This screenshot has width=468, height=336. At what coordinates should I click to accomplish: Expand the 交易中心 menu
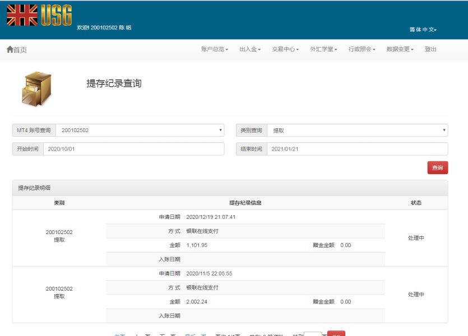pos(285,49)
